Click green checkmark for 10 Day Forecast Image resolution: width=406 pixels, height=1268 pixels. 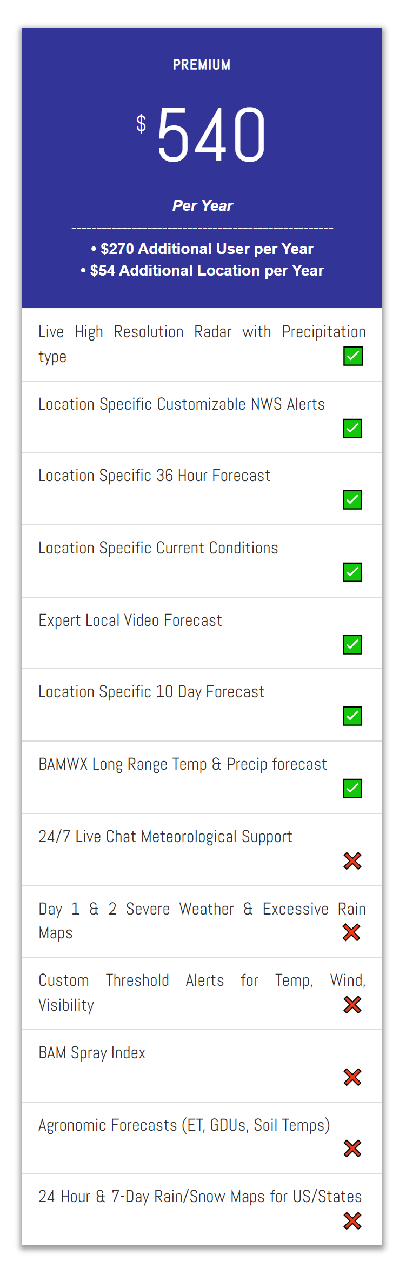[352, 716]
